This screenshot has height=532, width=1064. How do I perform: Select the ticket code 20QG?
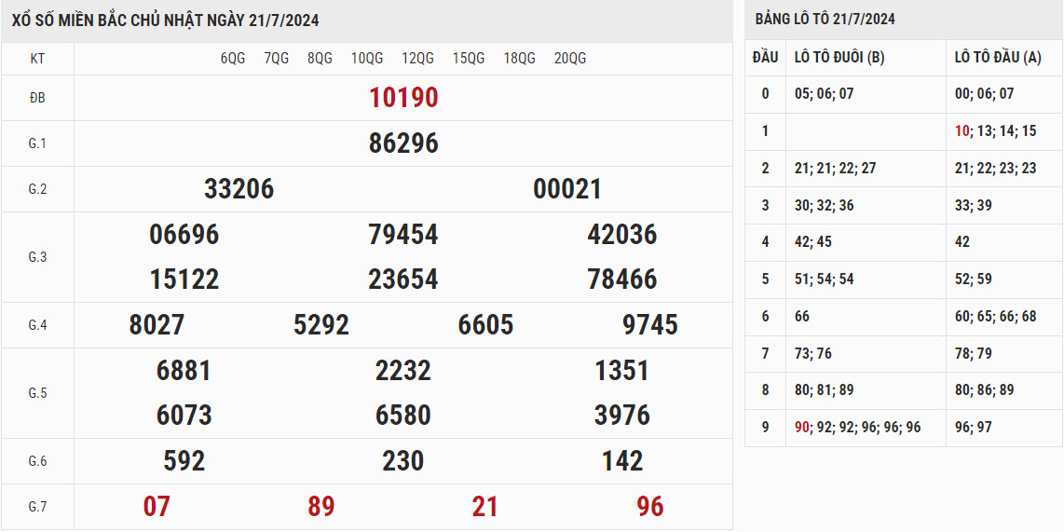(x=570, y=59)
